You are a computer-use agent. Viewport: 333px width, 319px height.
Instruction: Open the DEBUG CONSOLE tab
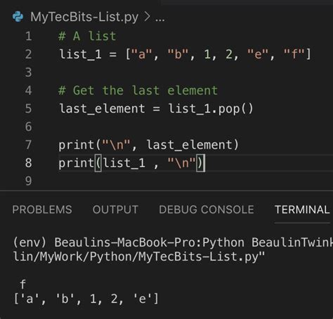coord(207,210)
